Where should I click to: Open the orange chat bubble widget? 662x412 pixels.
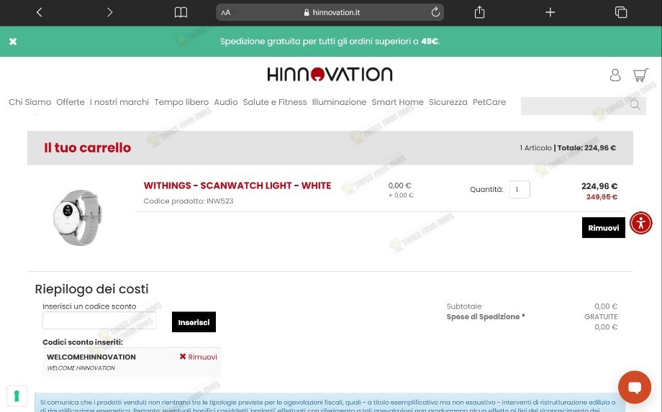click(634, 387)
